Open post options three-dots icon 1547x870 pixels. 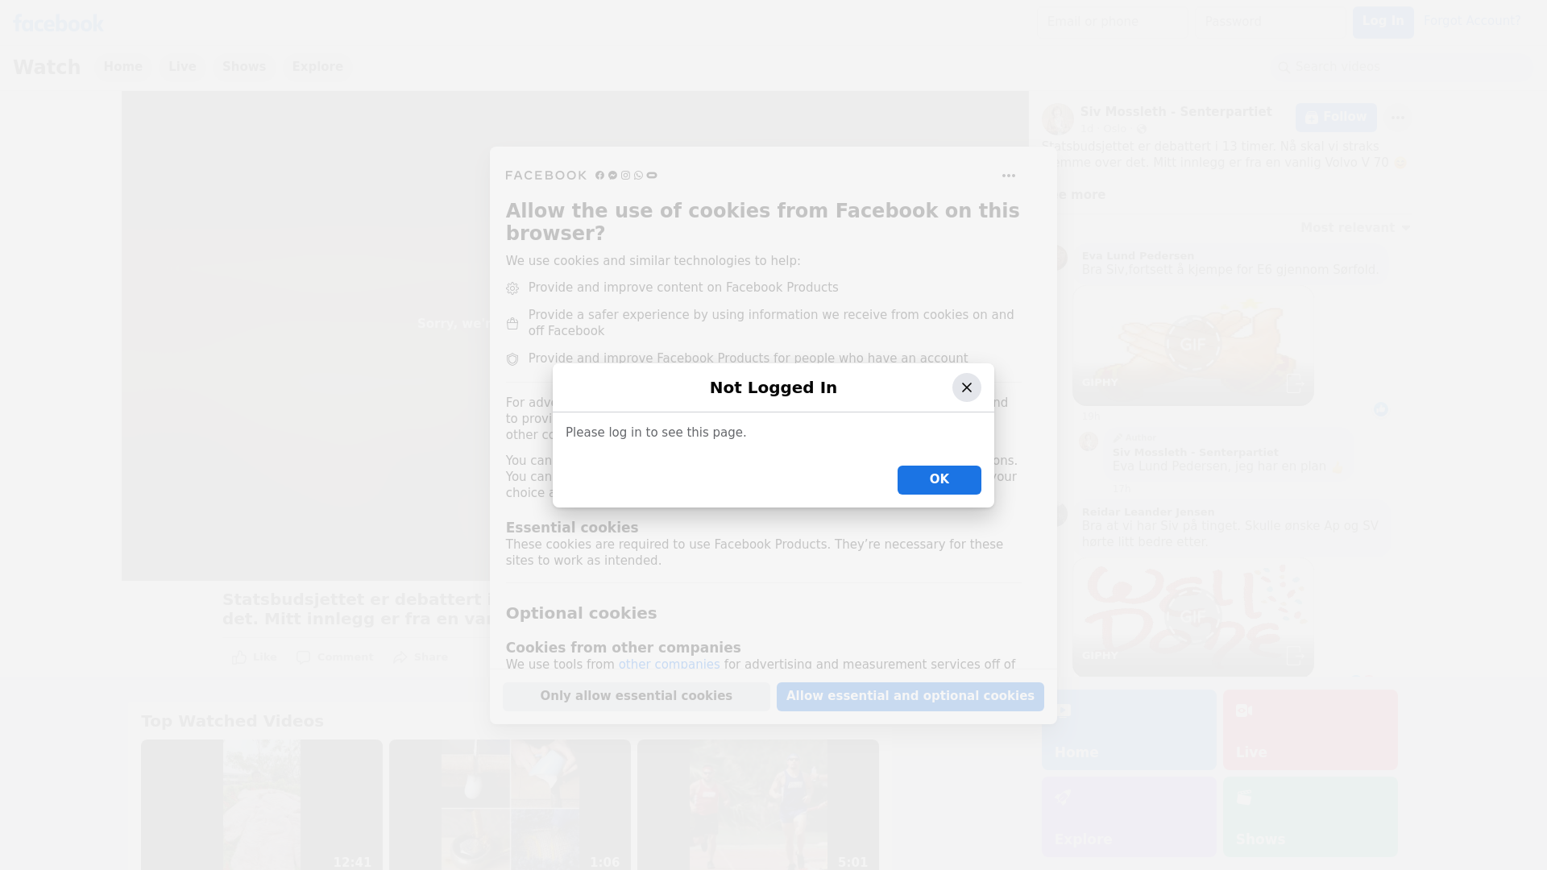1398,118
